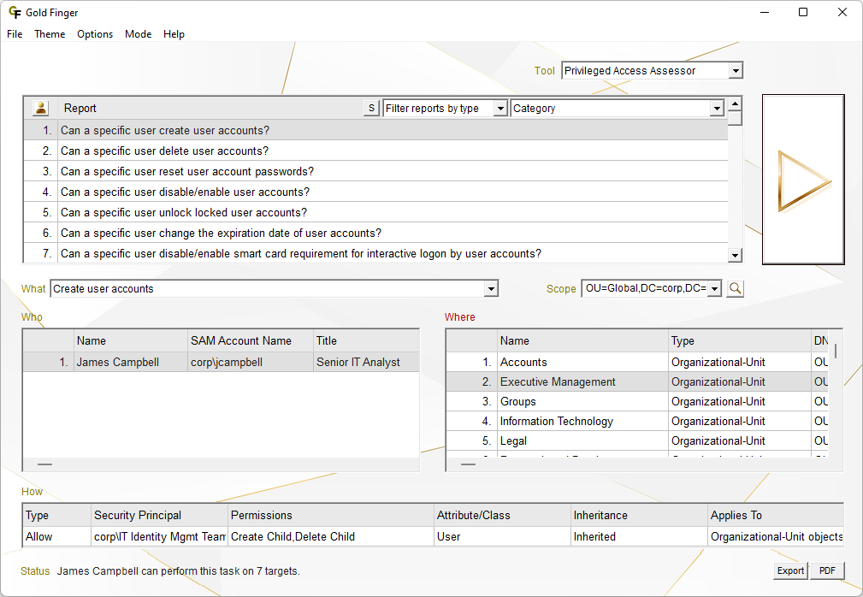
Task: Open the Theme menu
Action: pos(50,34)
